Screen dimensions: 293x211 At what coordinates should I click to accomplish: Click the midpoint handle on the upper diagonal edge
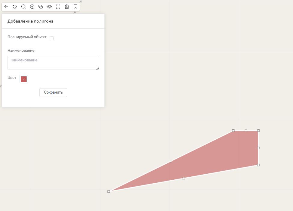pos(171,161)
